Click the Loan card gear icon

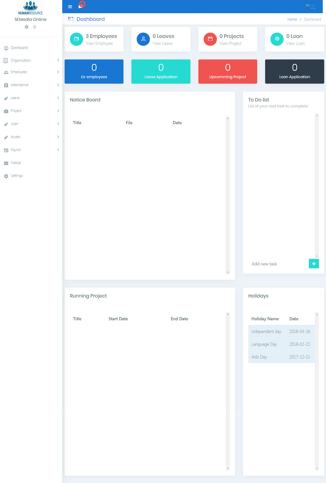(277, 39)
